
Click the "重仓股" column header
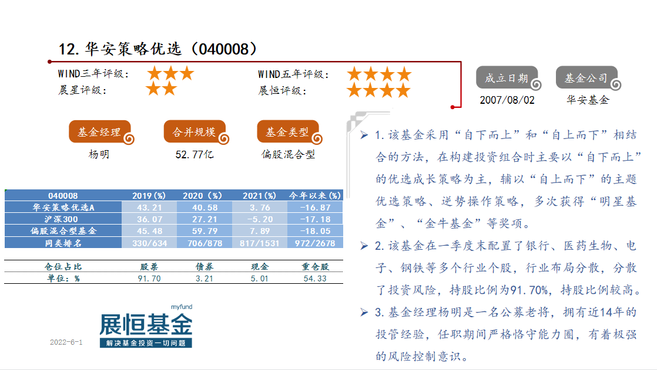tap(315, 267)
